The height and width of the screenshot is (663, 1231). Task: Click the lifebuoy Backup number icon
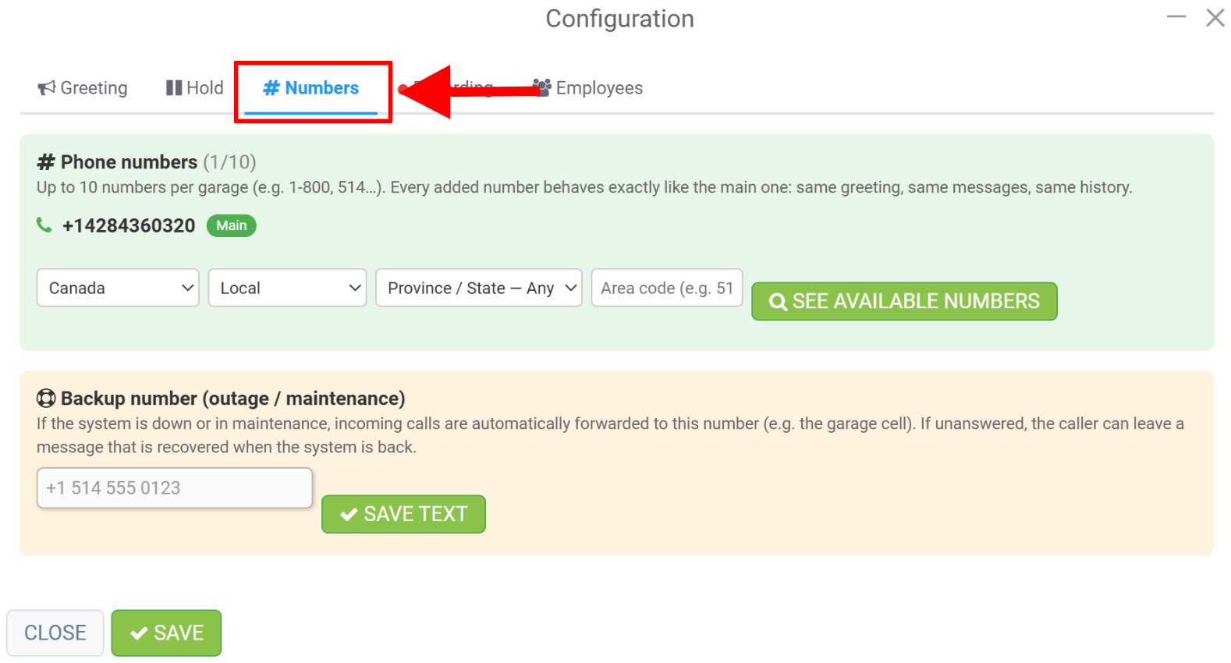tap(46, 399)
